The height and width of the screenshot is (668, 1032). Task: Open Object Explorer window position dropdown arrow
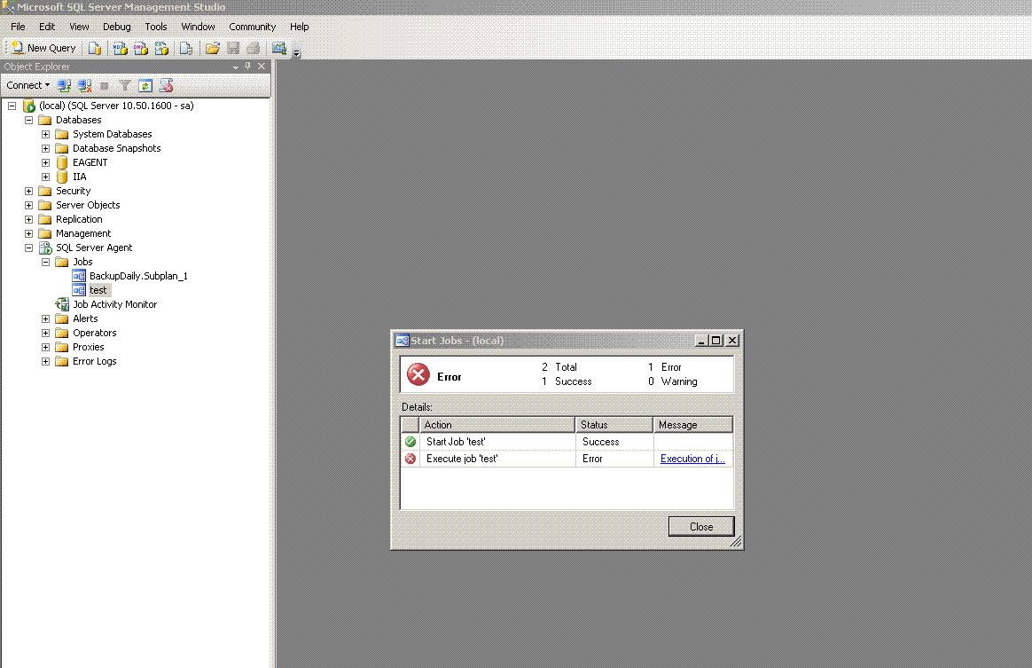[x=236, y=67]
